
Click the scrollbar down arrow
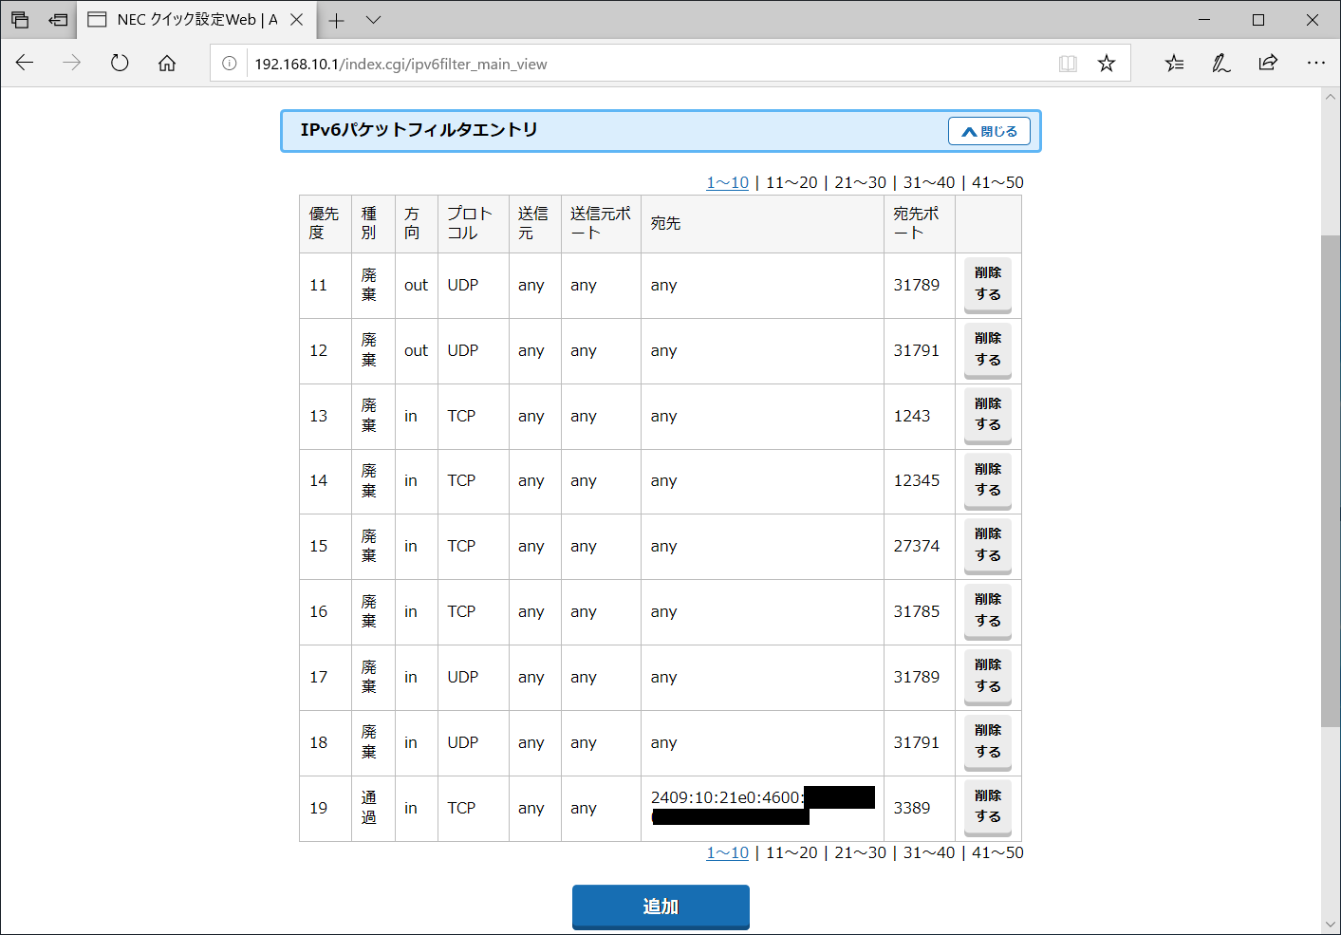[1330, 925]
